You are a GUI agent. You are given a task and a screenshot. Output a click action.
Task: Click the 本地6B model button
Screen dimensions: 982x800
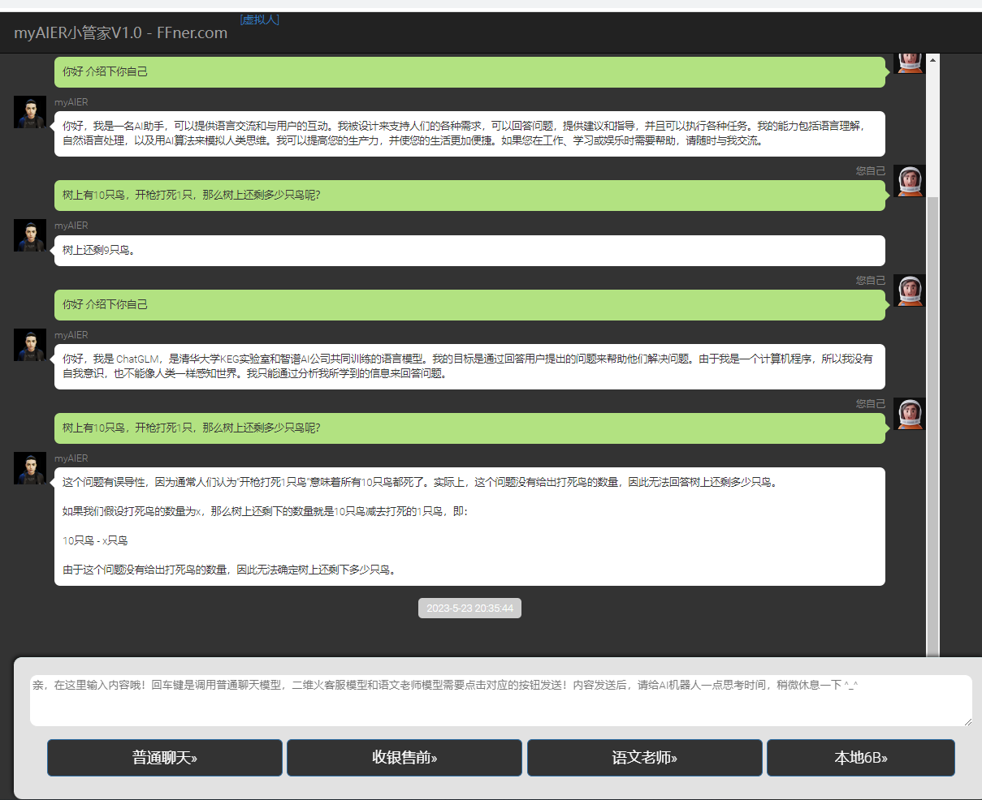(x=860, y=758)
